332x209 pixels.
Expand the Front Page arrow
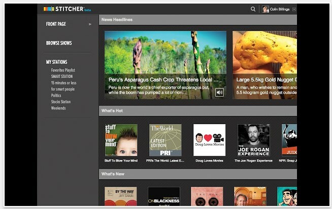coord(90,24)
